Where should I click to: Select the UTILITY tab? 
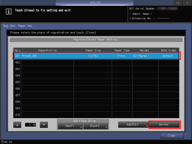[95, 3]
